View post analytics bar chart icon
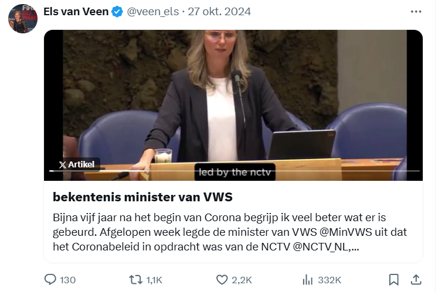This screenshot has height=292, width=438. pyautogui.click(x=308, y=280)
